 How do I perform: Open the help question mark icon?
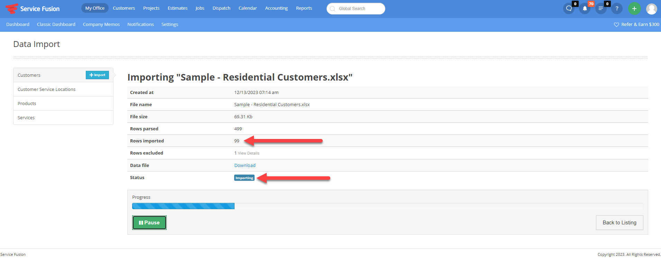[617, 9]
